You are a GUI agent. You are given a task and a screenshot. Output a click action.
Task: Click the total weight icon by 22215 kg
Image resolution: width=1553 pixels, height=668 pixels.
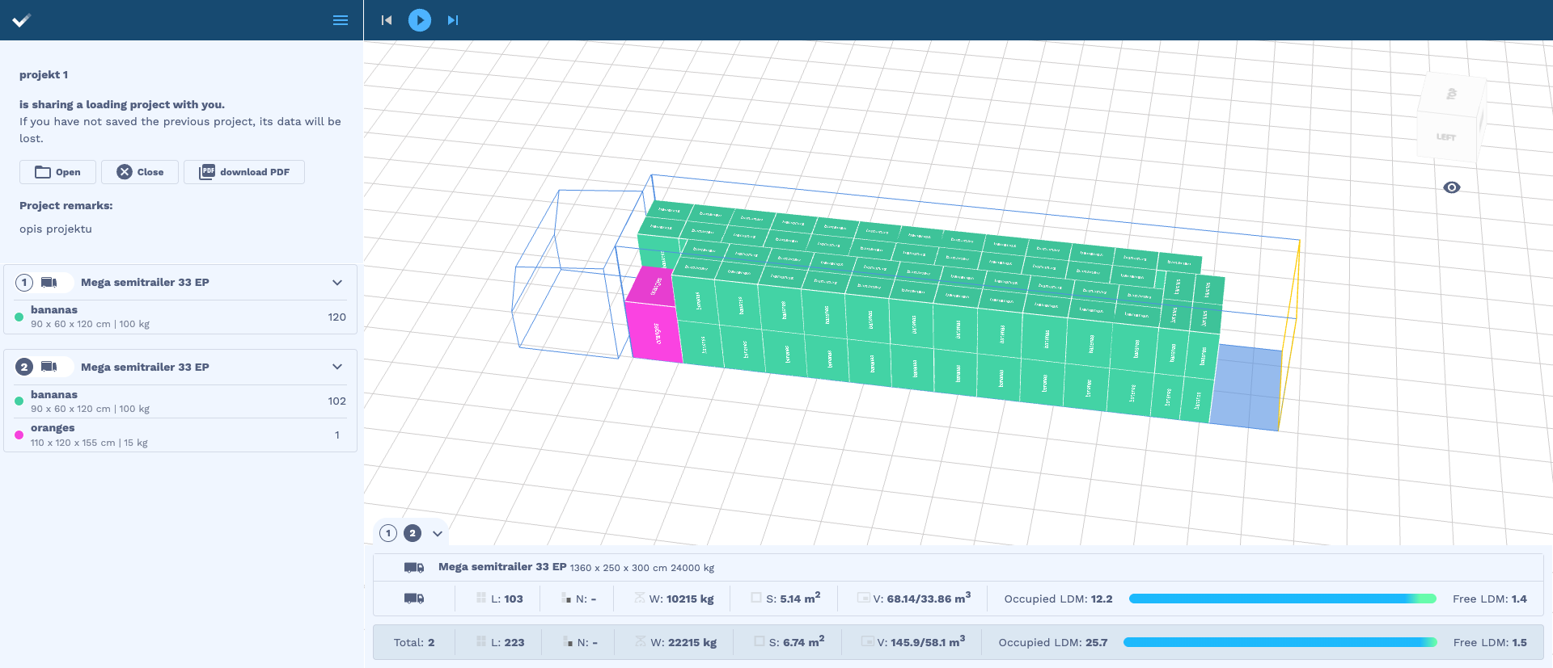pos(641,641)
